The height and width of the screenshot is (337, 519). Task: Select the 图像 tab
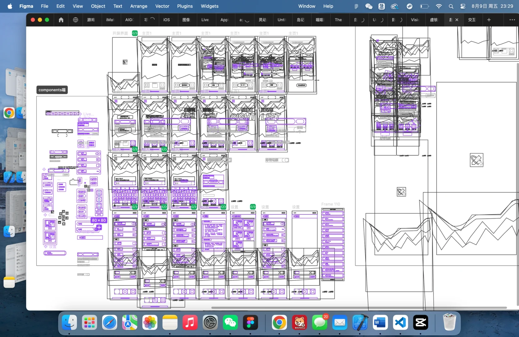point(186,20)
